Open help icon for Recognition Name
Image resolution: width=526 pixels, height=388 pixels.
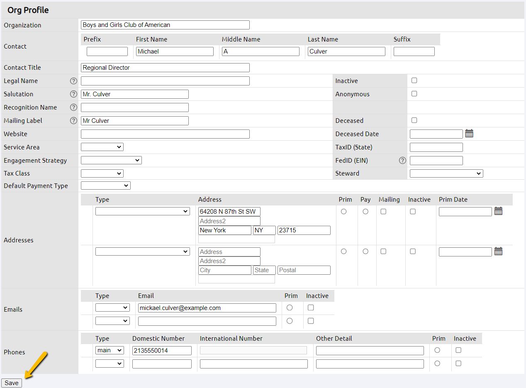tap(73, 107)
